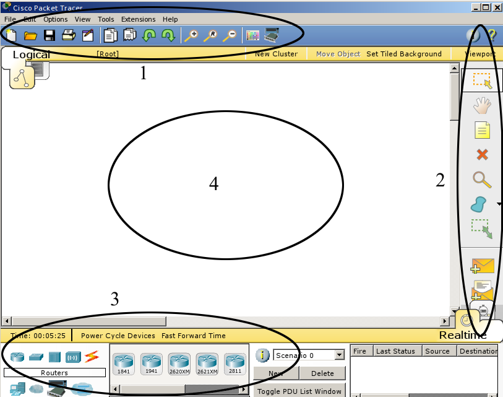Viewport: 503px width, 397px height.
Task: Pick the Move Layout hand tool
Action: pos(482,106)
